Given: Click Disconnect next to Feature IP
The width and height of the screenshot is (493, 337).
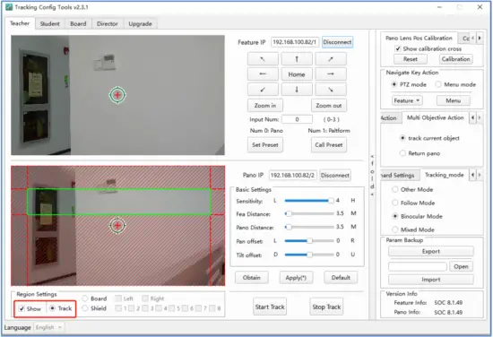Looking at the screenshot, I should click(x=337, y=42).
